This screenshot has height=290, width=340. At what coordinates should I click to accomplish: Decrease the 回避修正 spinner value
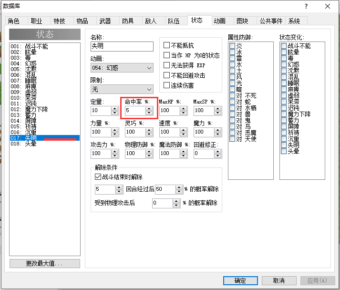217,155
